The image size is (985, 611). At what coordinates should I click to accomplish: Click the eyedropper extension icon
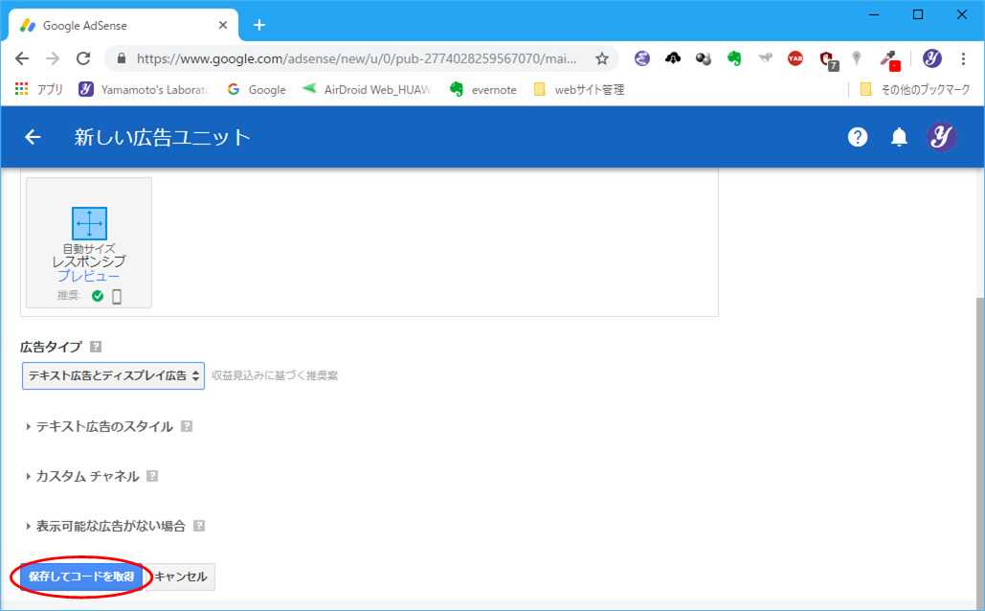(889, 60)
